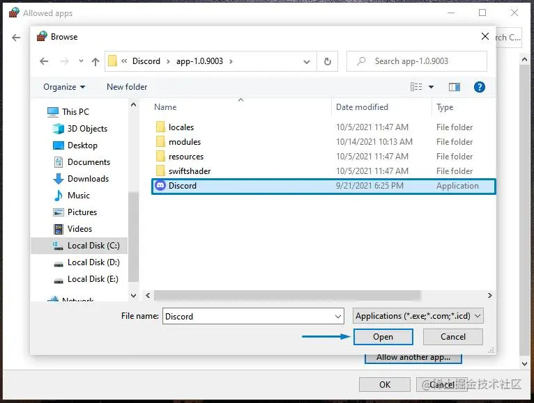534x403 pixels.
Task: Select the resources folder
Action: click(x=323, y=157)
